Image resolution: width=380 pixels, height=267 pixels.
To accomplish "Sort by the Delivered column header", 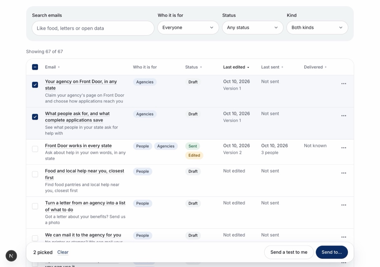I will [x=315, y=67].
